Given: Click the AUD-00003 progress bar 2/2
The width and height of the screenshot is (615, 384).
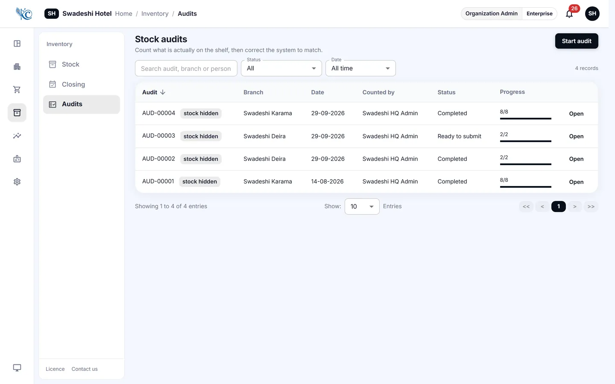Looking at the screenshot, I should pos(526,141).
